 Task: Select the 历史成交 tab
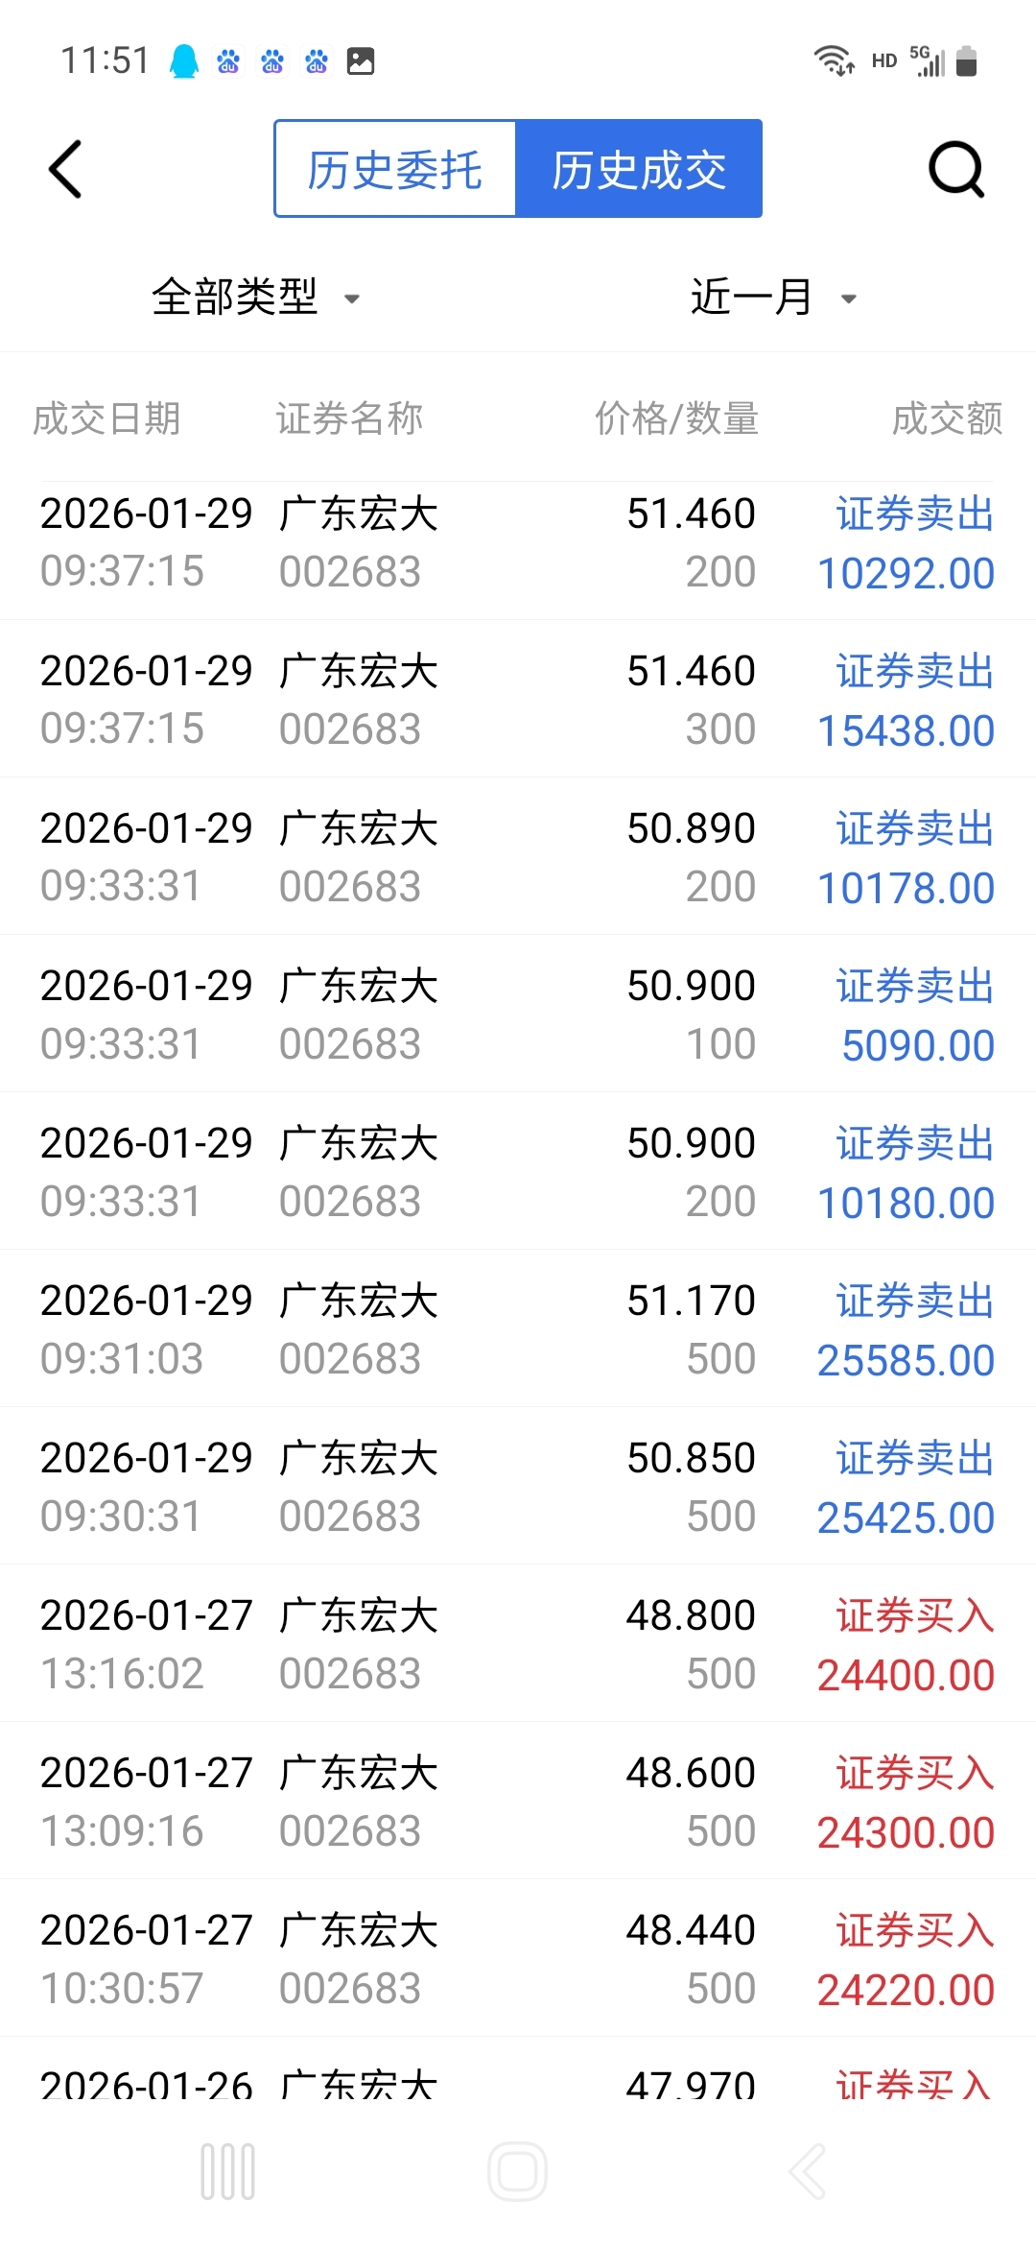click(x=639, y=170)
